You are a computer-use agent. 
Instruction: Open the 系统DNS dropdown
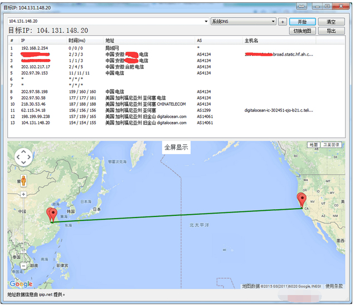coord(244,22)
